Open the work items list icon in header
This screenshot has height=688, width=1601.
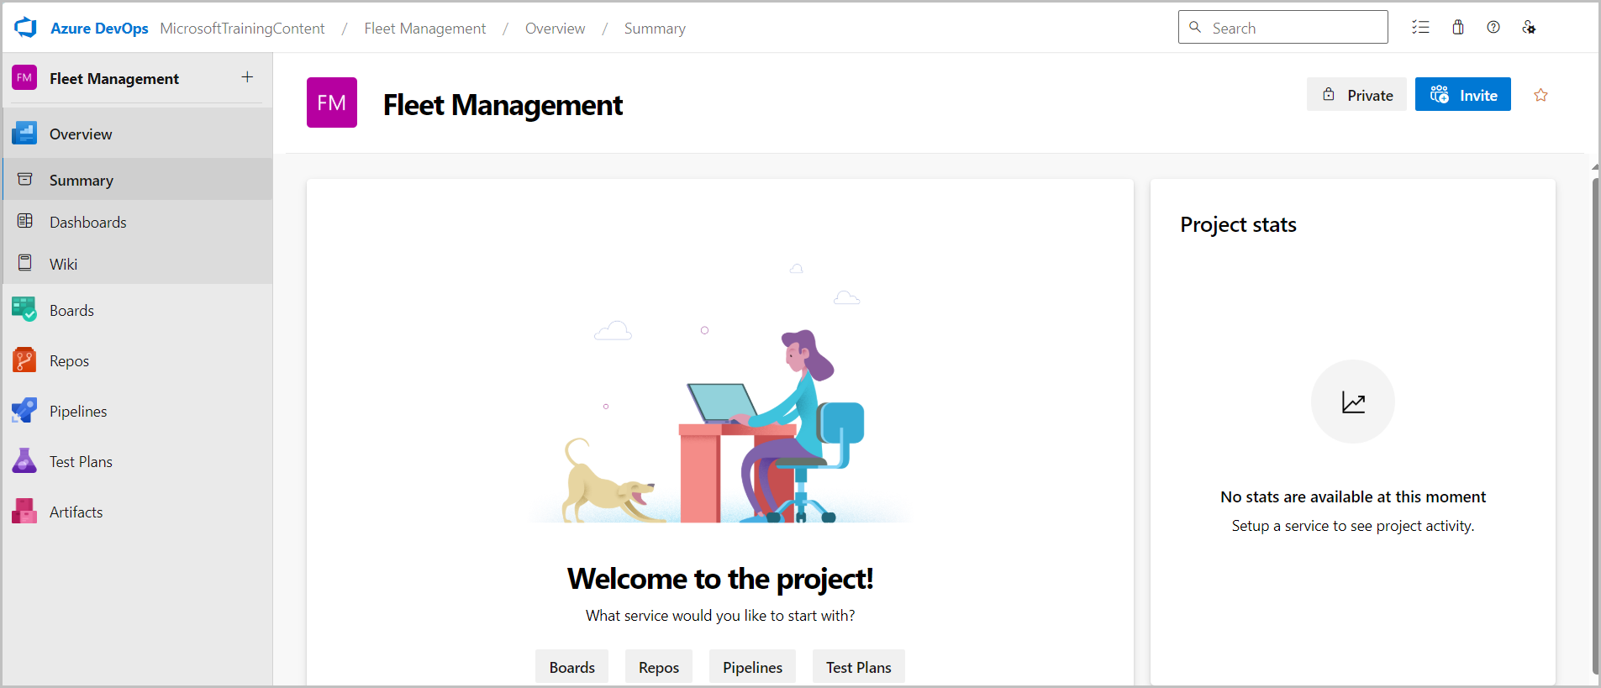[x=1420, y=28]
